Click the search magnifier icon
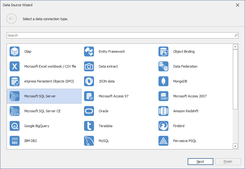Viewport: 245px width, 169px height. click(236, 35)
